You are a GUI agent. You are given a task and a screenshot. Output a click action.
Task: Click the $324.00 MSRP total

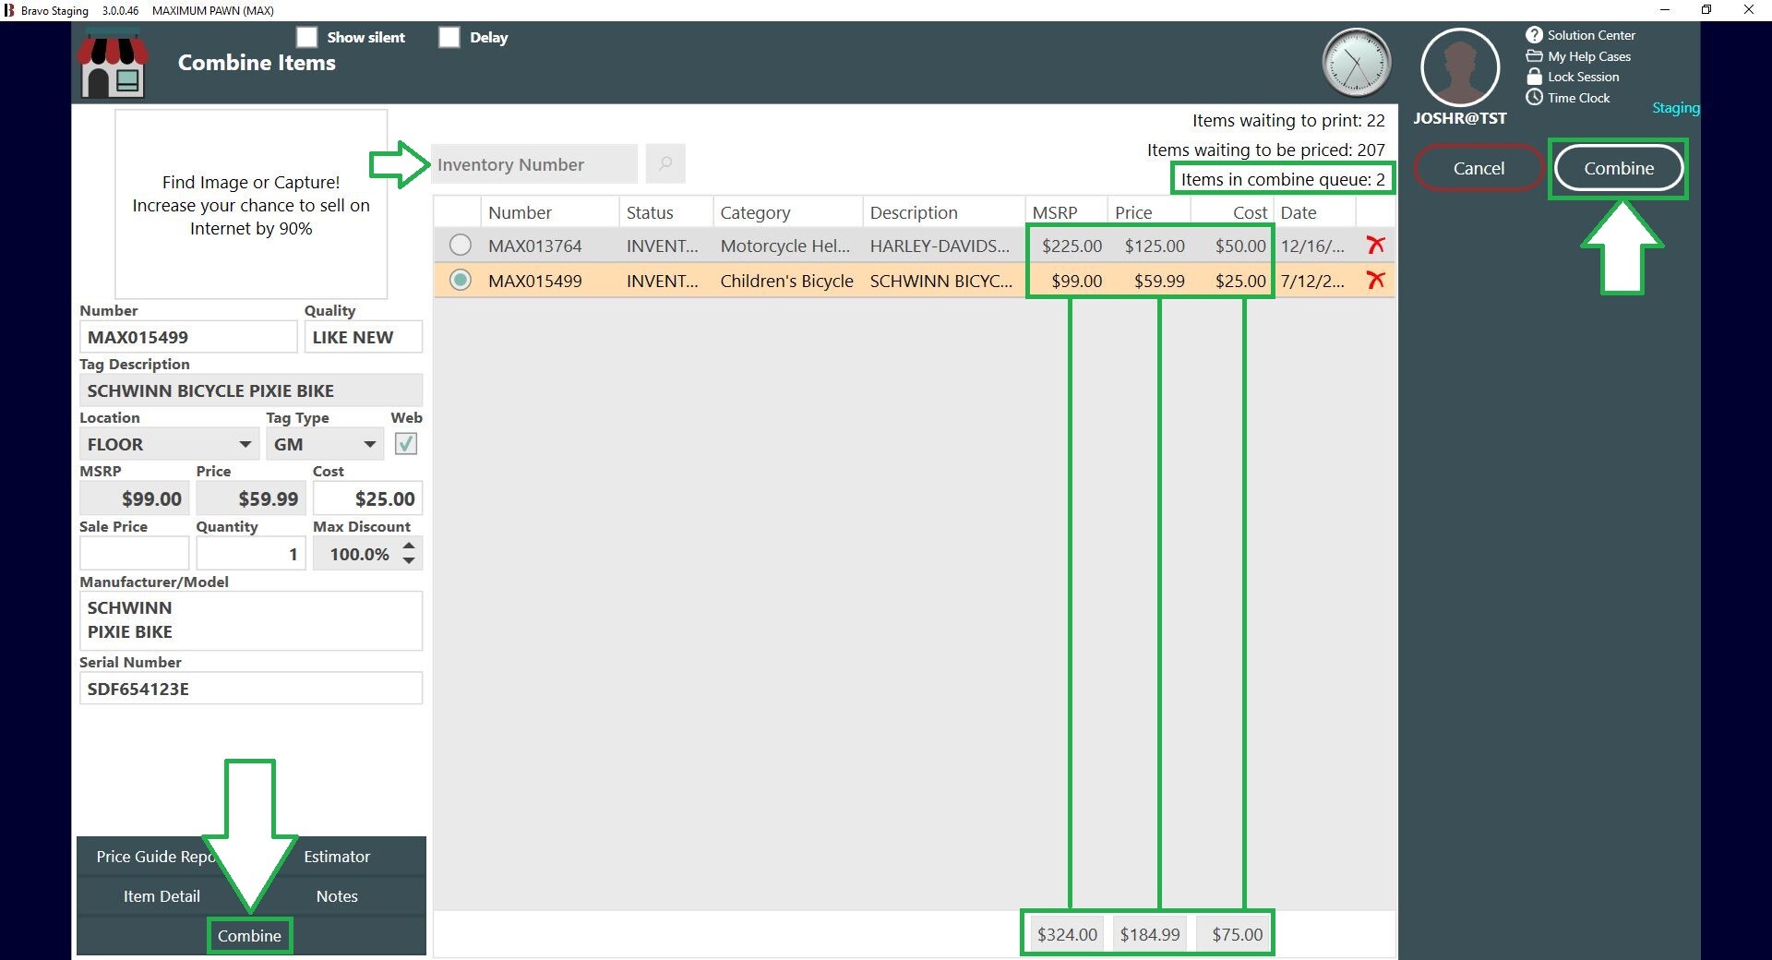pos(1067,934)
